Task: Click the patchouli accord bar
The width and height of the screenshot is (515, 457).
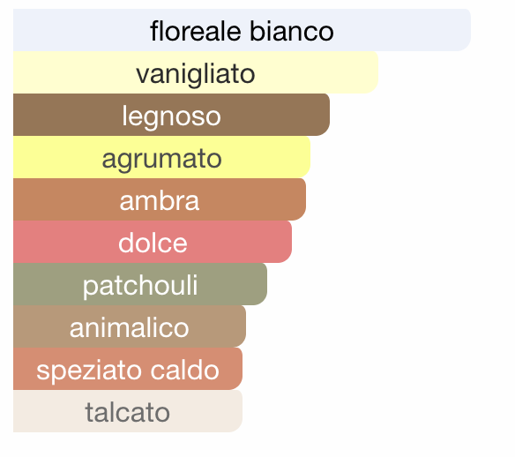Action: tap(140, 284)
